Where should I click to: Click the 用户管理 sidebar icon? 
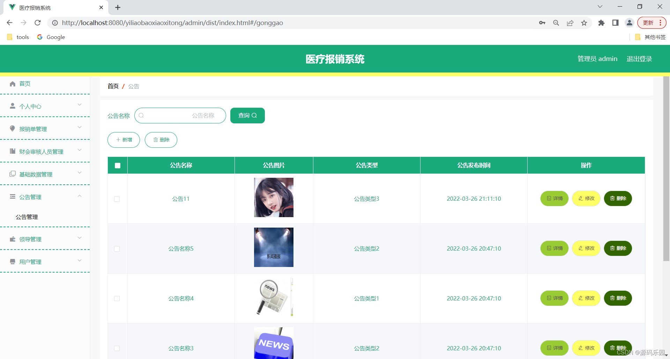[x=13, y=261]
